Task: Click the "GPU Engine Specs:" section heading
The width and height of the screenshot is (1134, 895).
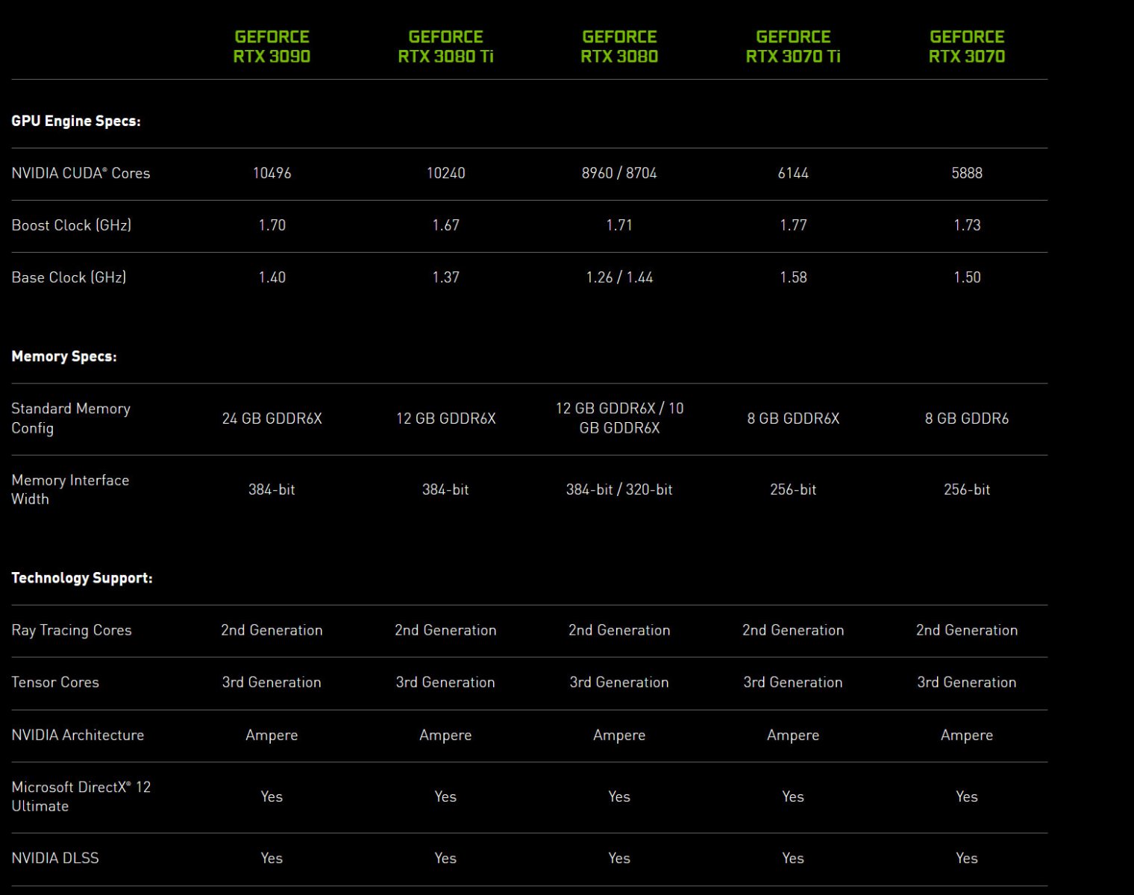Action: click(76, 121)
